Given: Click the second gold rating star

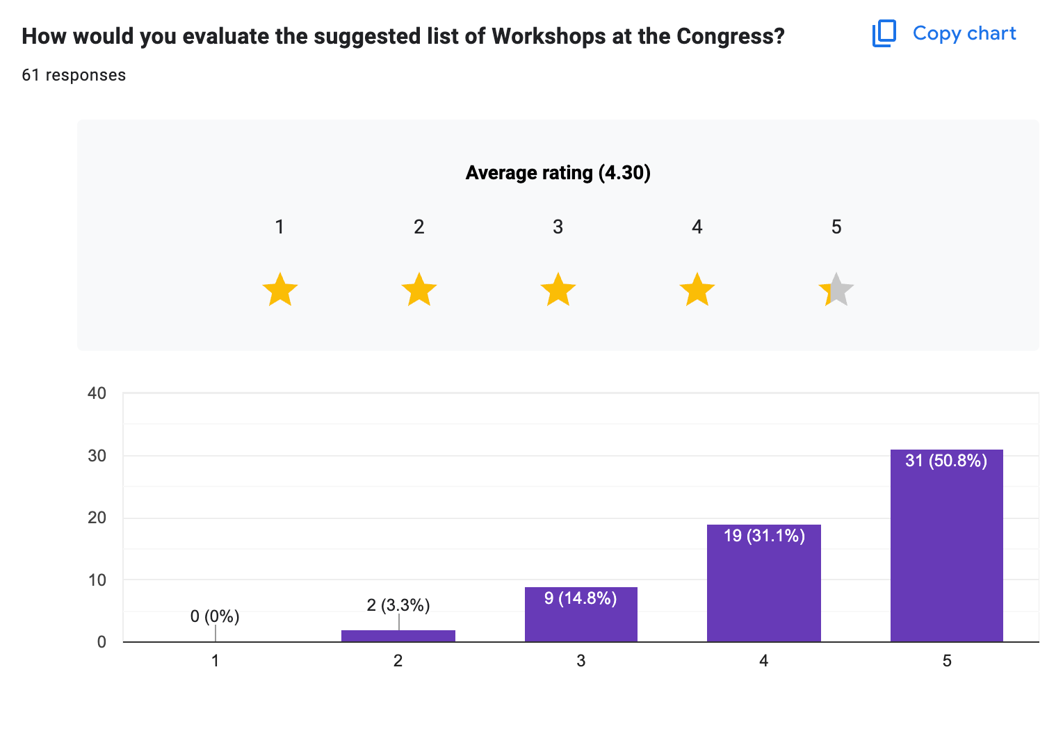Looking at the screenshot, I should (x=419, y=290).
